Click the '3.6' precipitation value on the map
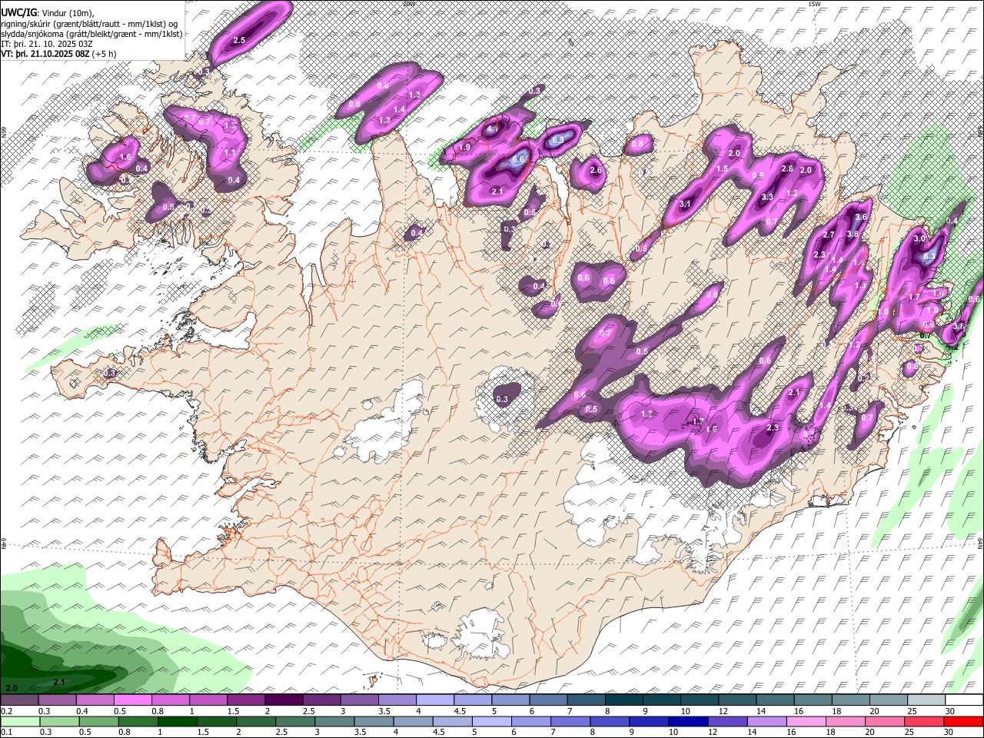 click(x=861, y=218)
